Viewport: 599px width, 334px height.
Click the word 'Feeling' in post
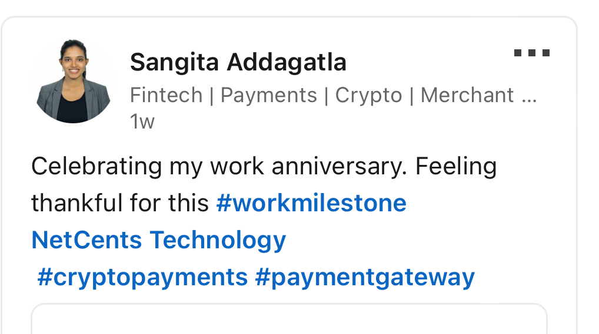(x=455, y=167)
